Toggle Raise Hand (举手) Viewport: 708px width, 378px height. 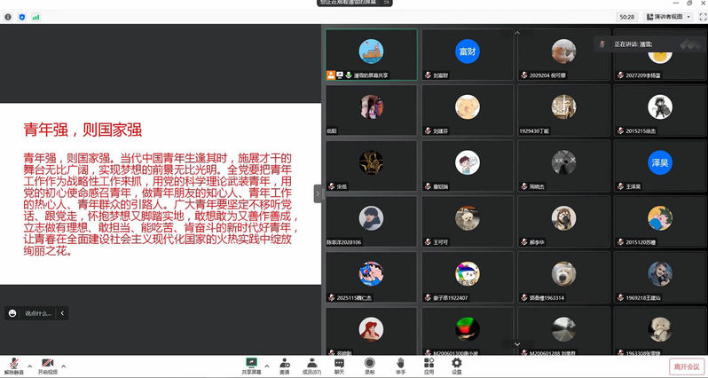click(x=400, y=365)
